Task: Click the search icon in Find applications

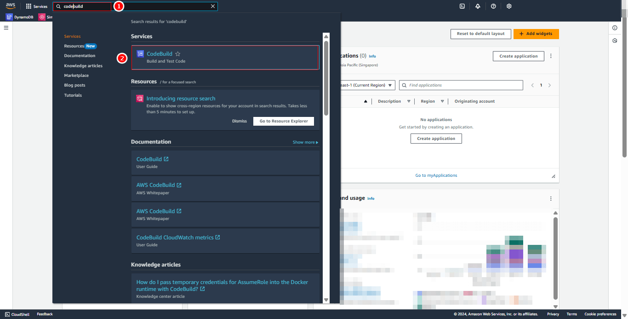Action: click(x=405, y=85)
